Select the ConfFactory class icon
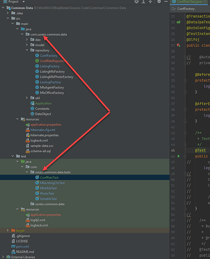210x259 pixels. [x=37, y=55]
